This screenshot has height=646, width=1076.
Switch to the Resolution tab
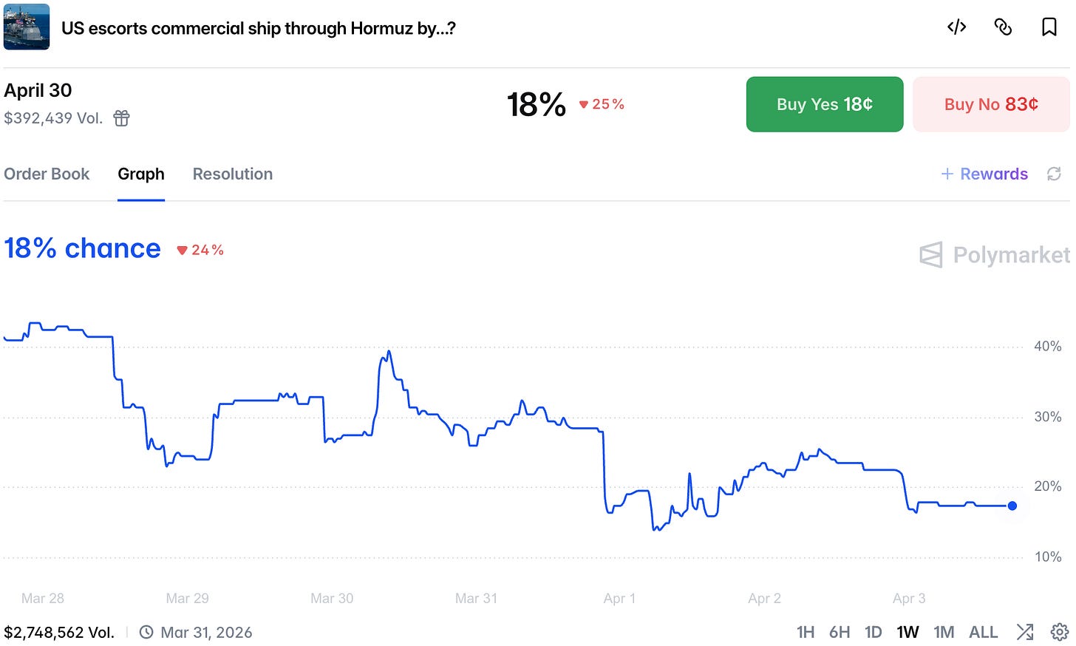[x=233, y=174]
